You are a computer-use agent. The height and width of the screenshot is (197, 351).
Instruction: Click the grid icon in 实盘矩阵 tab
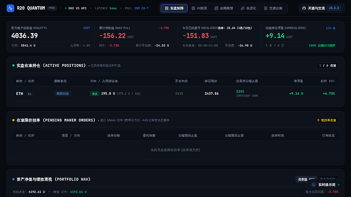[166, 8]
